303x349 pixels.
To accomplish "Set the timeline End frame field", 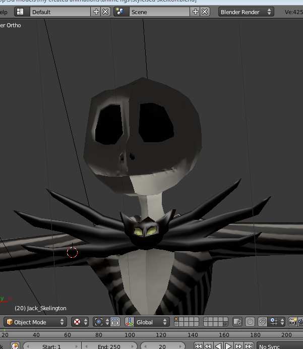I will 109,346.
